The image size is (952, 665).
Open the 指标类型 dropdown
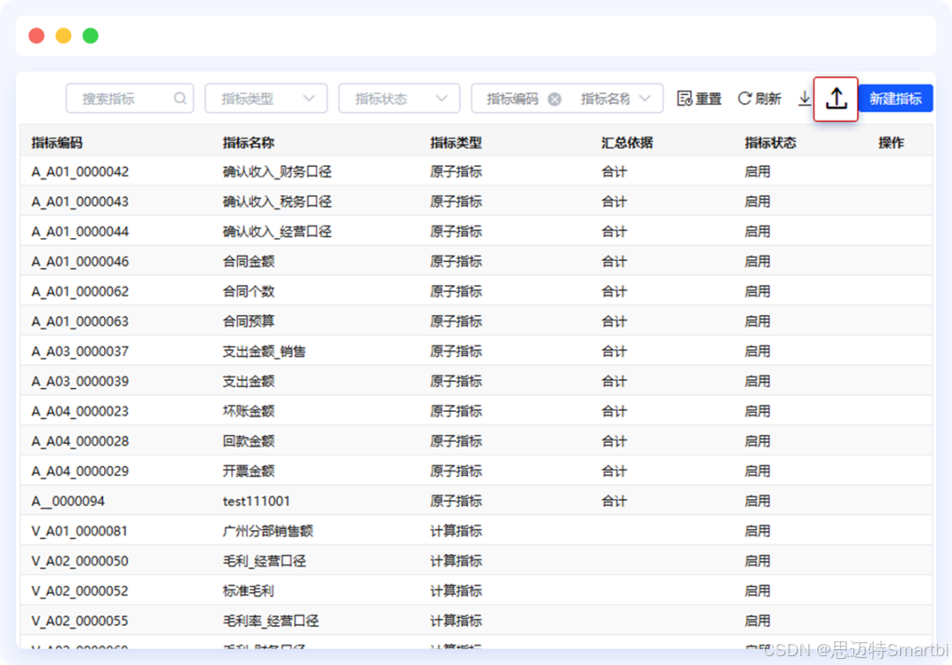pos(266,99)
